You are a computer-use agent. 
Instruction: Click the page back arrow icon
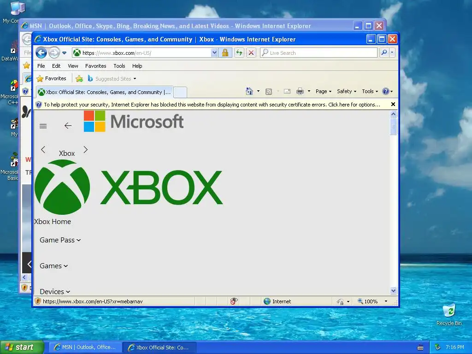pyautogui.click(x=68, y=125)
